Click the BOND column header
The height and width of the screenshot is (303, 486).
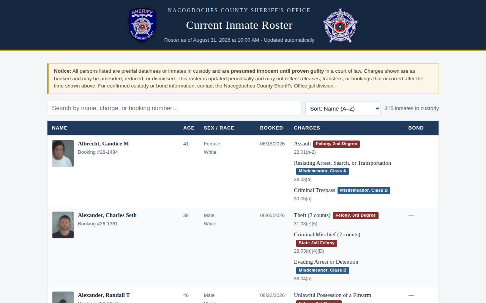(416, 128)
